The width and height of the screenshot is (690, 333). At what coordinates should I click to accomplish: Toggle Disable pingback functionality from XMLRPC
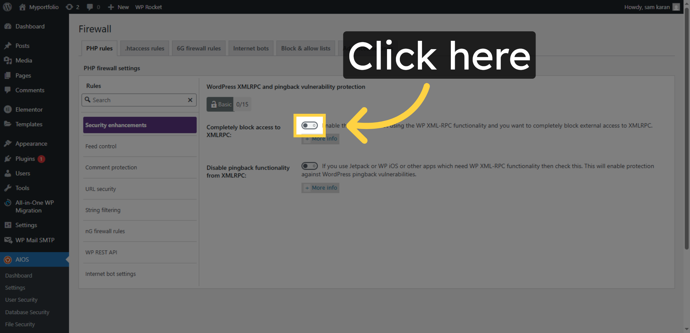click(x=310, y=166)
